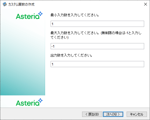Click the blue star on the upper Asteria logo
This screenshot has width=150, height=120.
click(x=40, y=14)
